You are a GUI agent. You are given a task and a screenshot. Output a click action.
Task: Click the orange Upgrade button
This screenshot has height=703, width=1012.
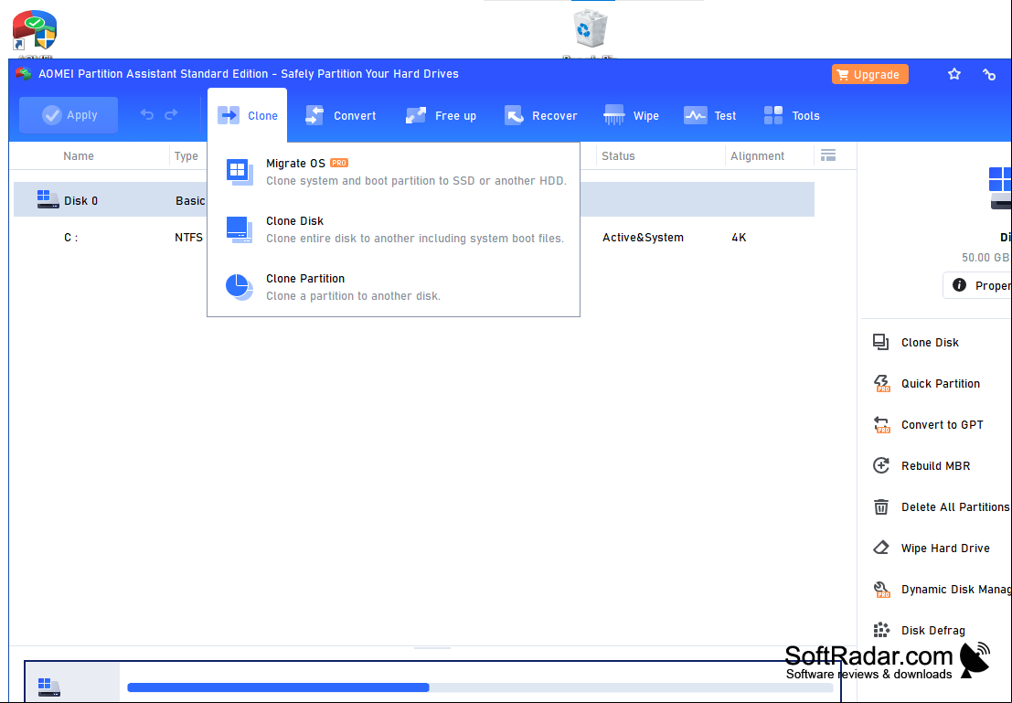point(870,74)
